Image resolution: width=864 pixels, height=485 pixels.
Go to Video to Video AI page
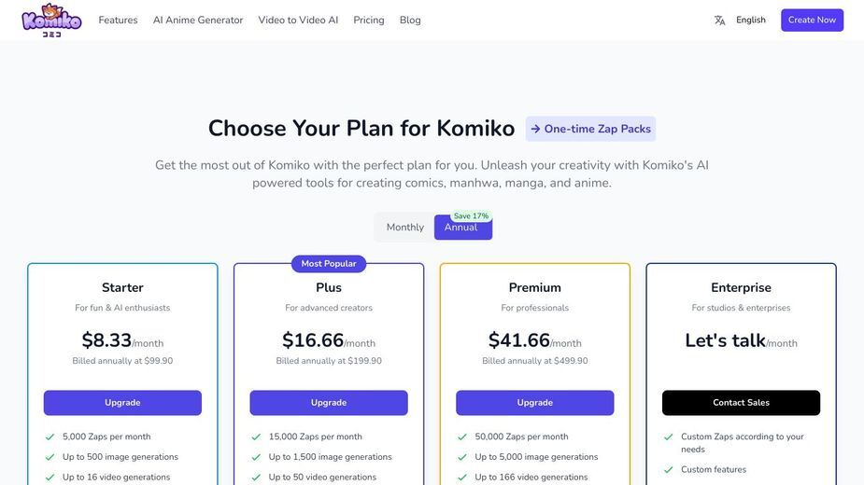click(x=298, y=20)
